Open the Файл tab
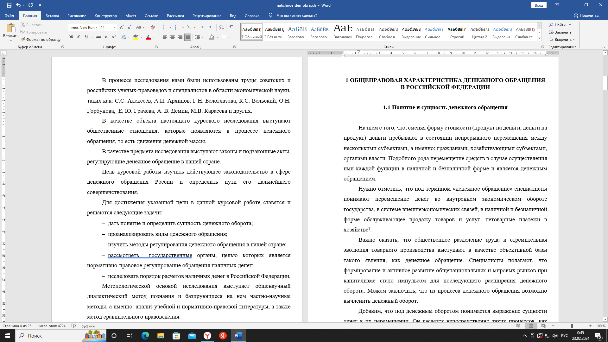This screenshot has width=608, height=342. point(9,16)
